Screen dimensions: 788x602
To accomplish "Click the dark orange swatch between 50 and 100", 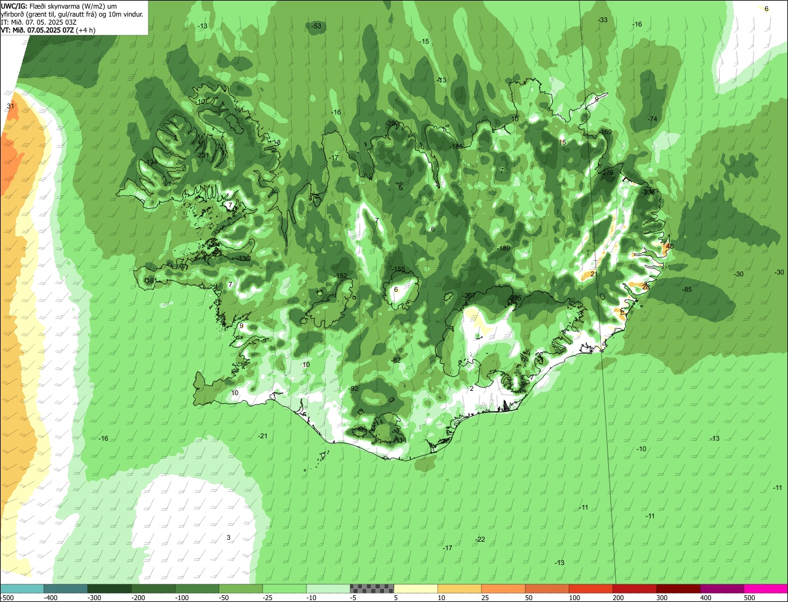I will click(x=547, y=589).
